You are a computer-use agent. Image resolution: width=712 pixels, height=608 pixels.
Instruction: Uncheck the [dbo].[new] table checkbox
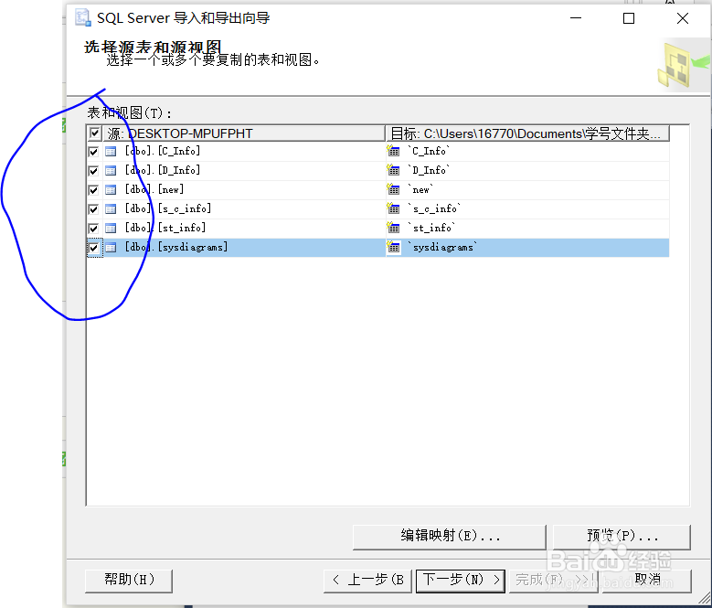(x=93, y=190)
